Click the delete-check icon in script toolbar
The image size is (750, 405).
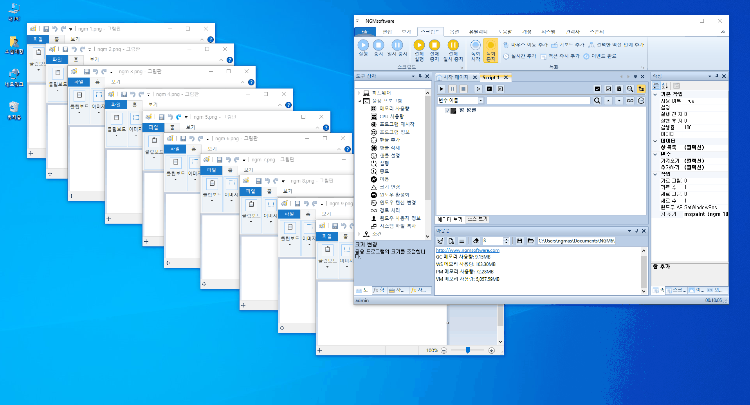[619, 89]
